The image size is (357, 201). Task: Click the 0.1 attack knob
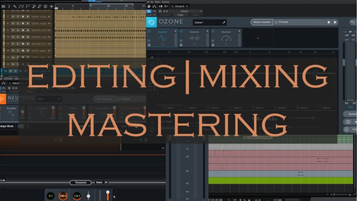tap(50, 196)
